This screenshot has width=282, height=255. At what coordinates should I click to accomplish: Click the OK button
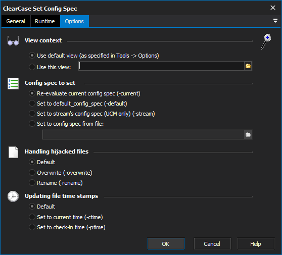pyautogui.click(x=166, y=244)
